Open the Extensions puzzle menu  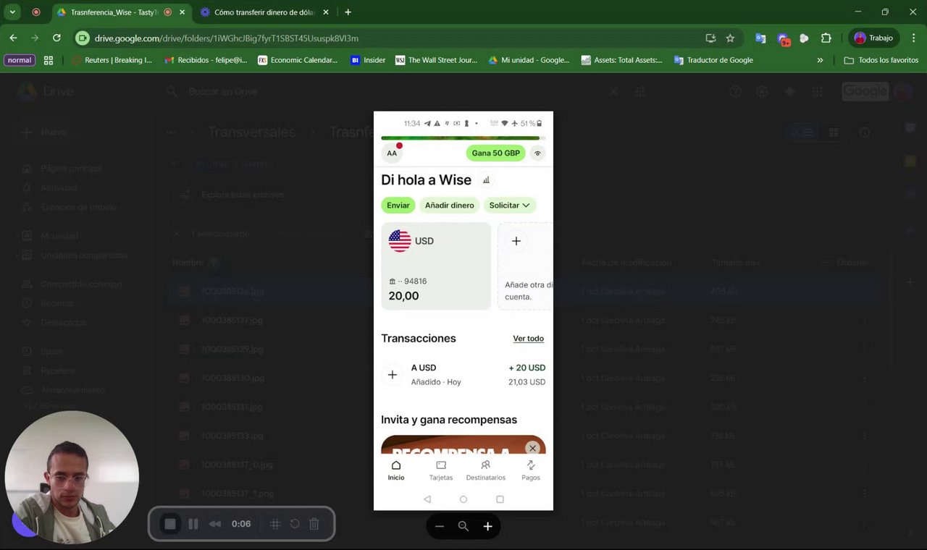tap(826, 38)
